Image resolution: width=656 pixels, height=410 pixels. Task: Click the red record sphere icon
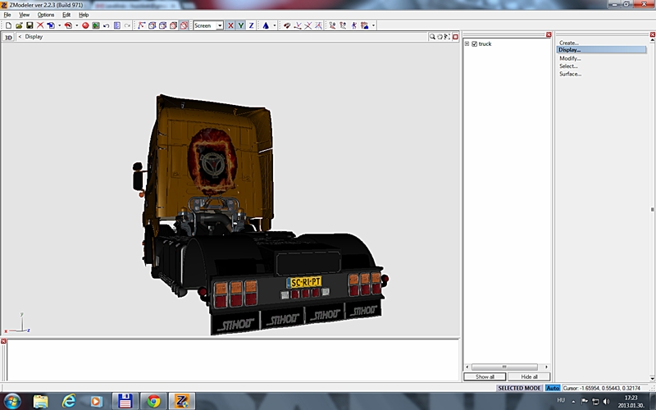(x=84, y=25)
